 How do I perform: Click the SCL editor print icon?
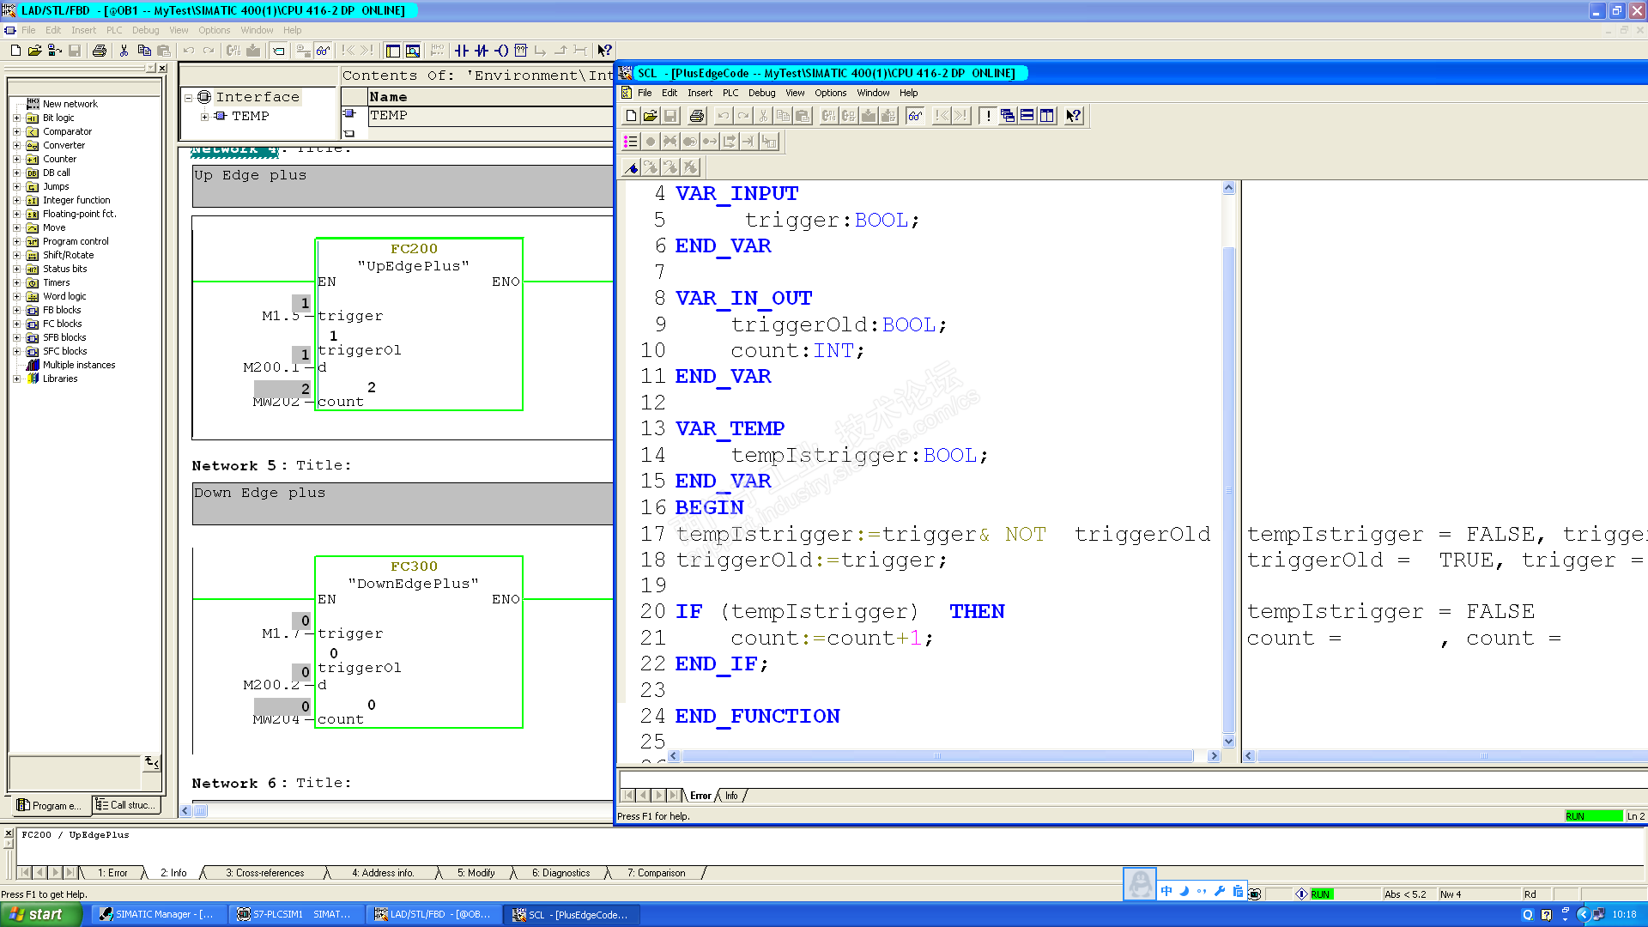tap(697, 116)
